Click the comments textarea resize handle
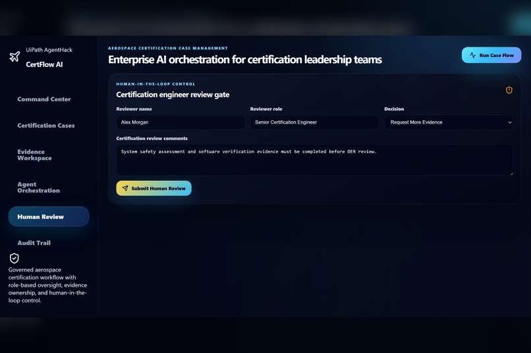531x353 pixels. 511,174
